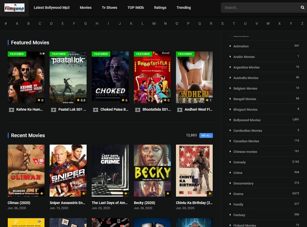
Task: Expand the Arabic Movies arrow
Action: (x=230, y=57)
